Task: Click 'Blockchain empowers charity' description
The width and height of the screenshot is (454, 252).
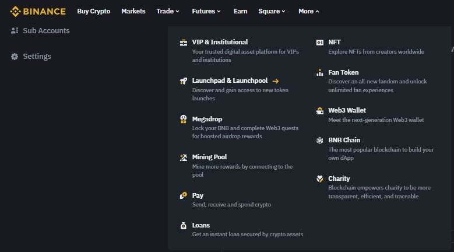Action: (379, 192)
